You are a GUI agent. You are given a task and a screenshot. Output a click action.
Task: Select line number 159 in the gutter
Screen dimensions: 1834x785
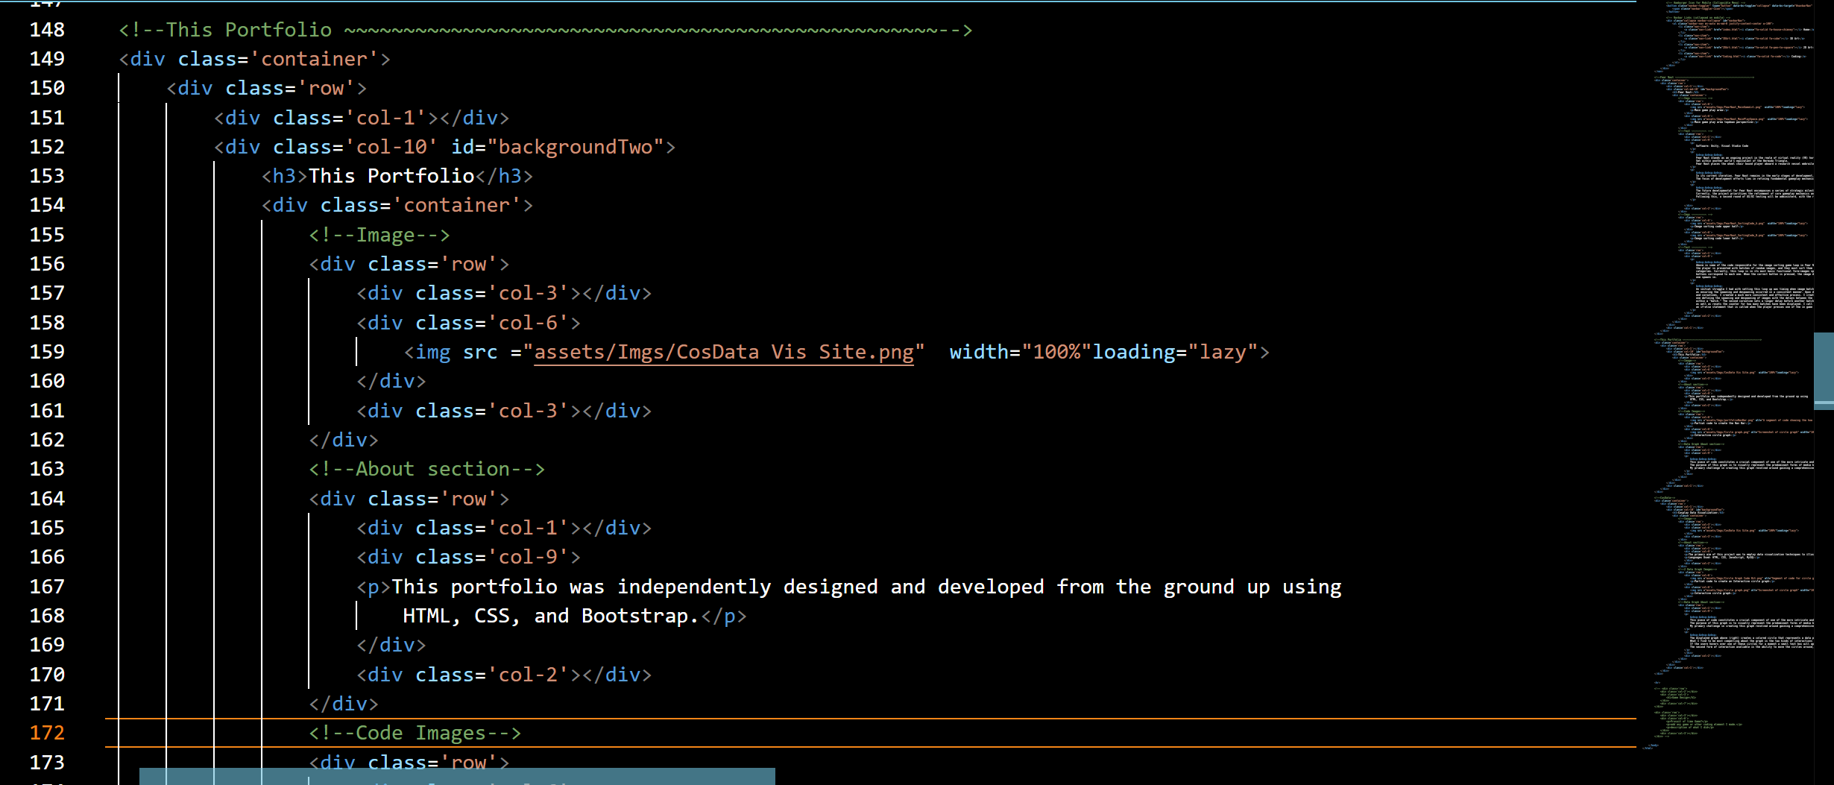pos(47,352)
